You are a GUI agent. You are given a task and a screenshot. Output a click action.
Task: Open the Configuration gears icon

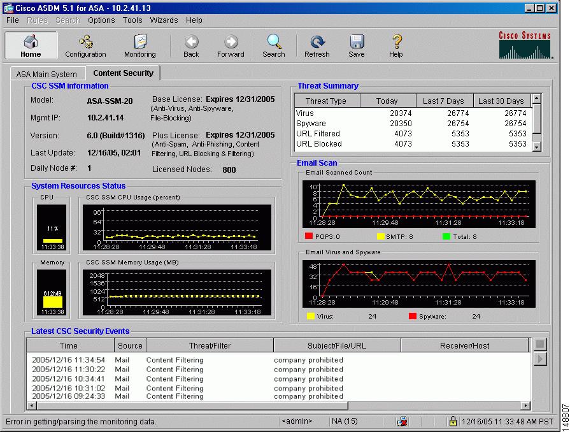click(85, 45)
